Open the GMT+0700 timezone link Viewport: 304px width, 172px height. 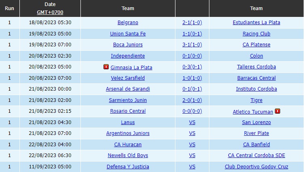click(50, 12)
